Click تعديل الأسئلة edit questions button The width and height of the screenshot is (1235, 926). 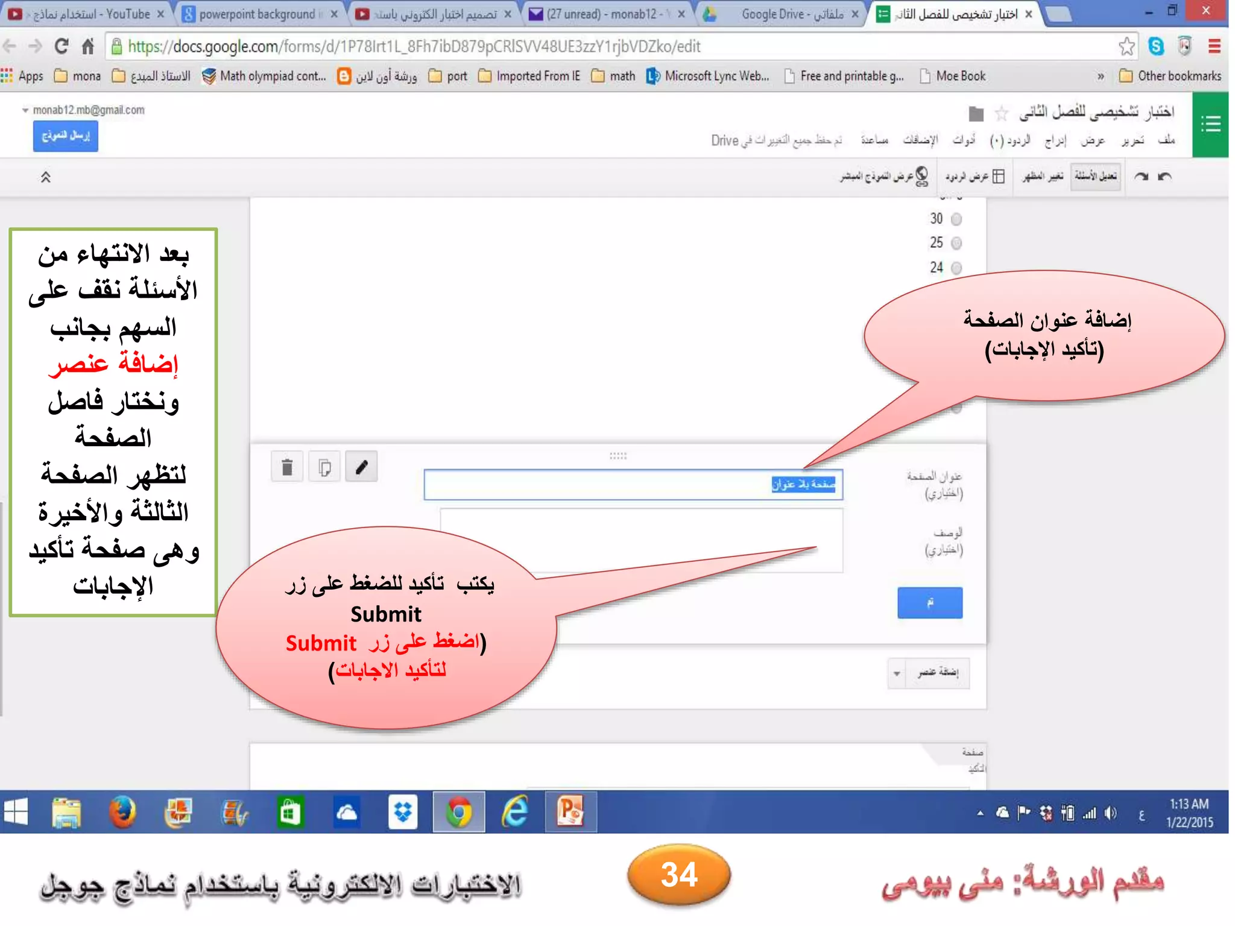click(x=1096, y=176)
